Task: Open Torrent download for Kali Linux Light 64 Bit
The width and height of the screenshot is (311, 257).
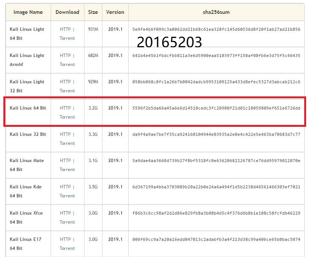Action: [x=67, y=38]
